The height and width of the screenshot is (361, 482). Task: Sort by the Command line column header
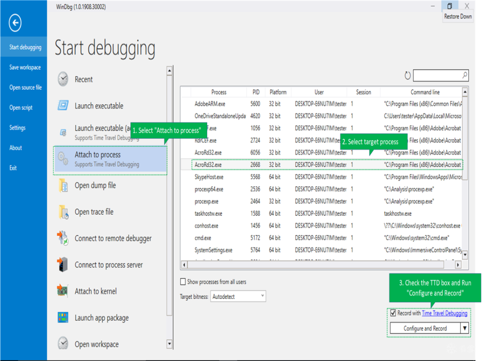tap(425, 92)
